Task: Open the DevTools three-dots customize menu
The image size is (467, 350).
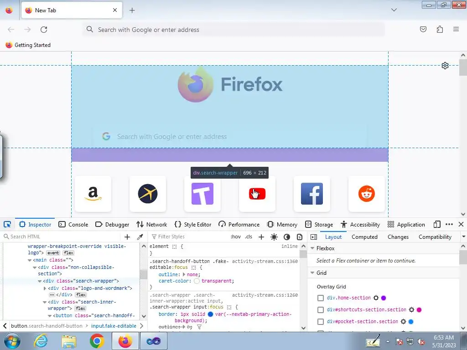Action: click(x=449, y=224)
